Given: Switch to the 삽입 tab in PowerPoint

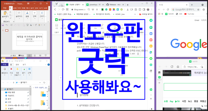Looking at the screenshot, I should (15, 8).
